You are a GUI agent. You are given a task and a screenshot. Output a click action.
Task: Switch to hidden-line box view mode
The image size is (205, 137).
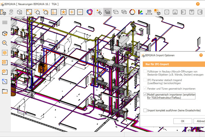[x=116, y=12]
